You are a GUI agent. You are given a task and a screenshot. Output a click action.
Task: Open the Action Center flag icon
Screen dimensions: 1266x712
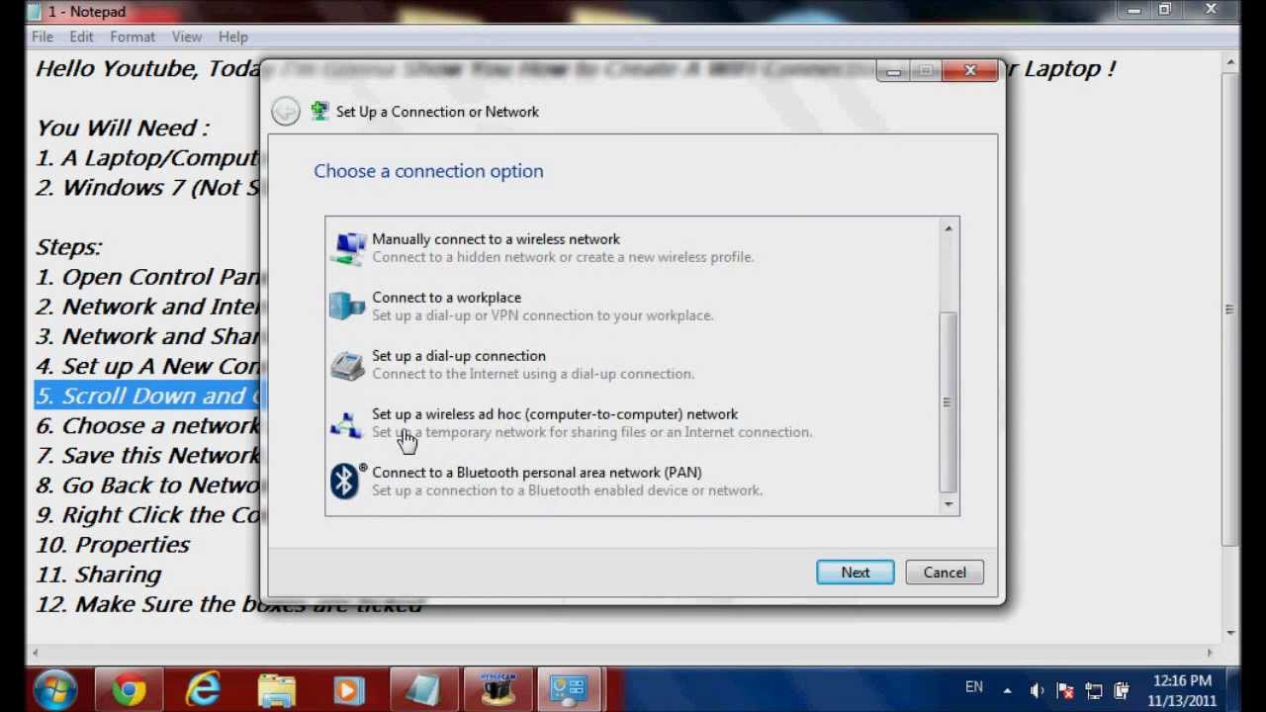click(x=1065, y=690)
